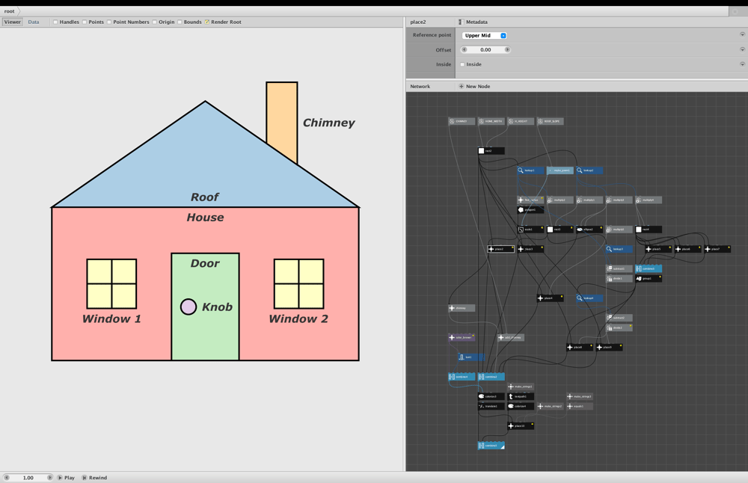The height and width of the screenshot is (483, 748).
Task: Select the HOME_WIDTH node
Action: (x=491, y=121)
